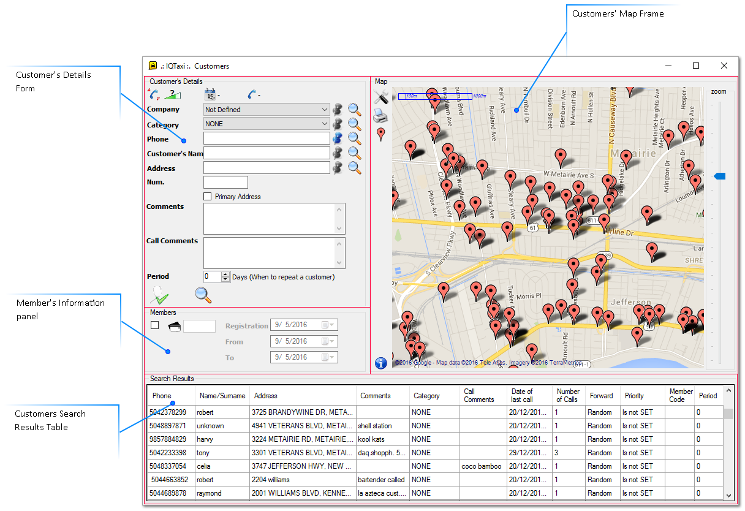Screen dimensions: 745x511
Task: Click the blue phone handset icon
Action: point(252,94)
